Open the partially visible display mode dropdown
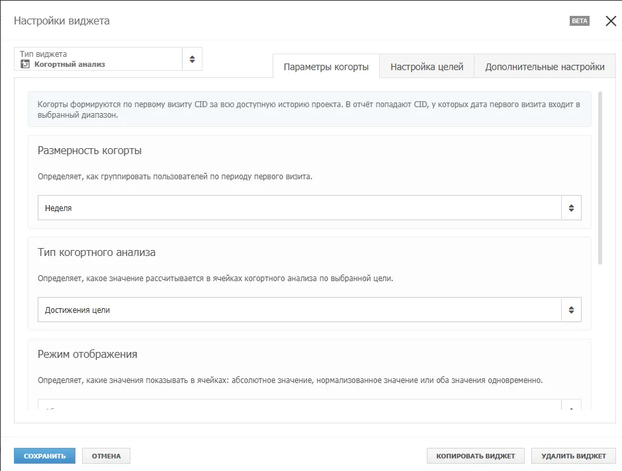This screenshot has width=622, height=471. click(x=310, y=404)
